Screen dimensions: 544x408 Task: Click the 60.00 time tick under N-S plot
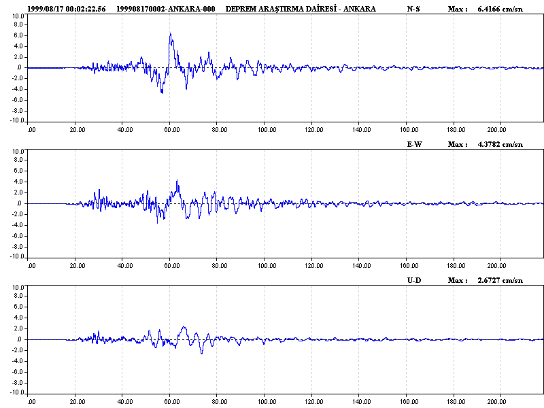coord(171,129)
